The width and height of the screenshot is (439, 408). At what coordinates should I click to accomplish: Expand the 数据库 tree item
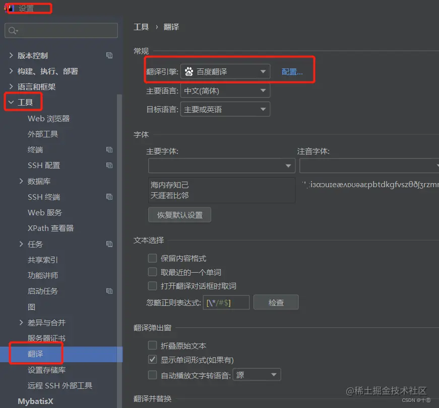[20, 181]
